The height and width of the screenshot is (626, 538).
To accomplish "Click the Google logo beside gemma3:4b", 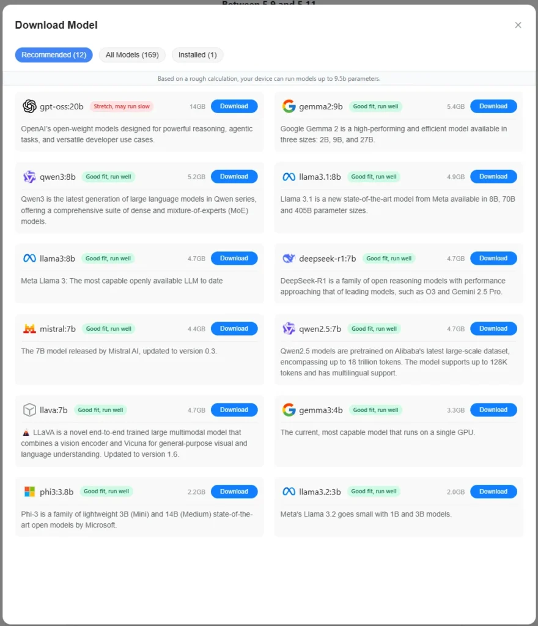I will (289, 410).
